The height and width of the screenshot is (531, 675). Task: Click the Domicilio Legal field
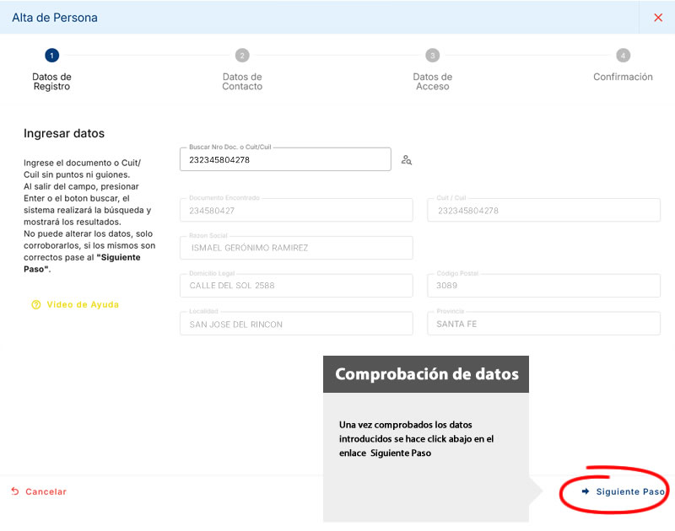pos(296,286)
